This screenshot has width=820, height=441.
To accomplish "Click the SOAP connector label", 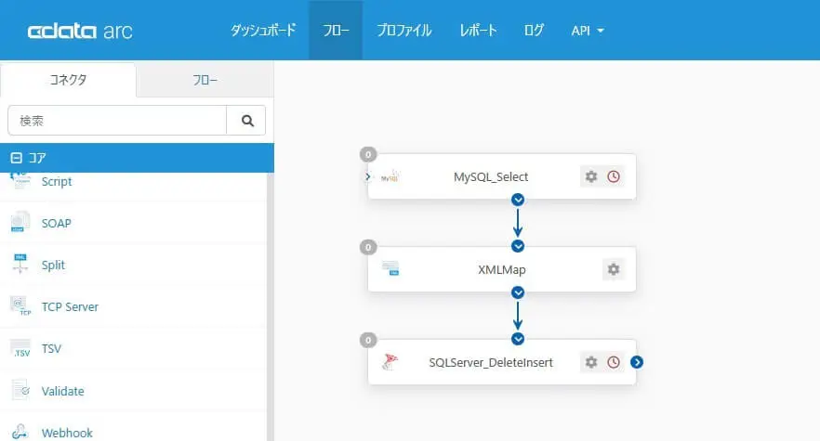I will [x=56, y=223].
